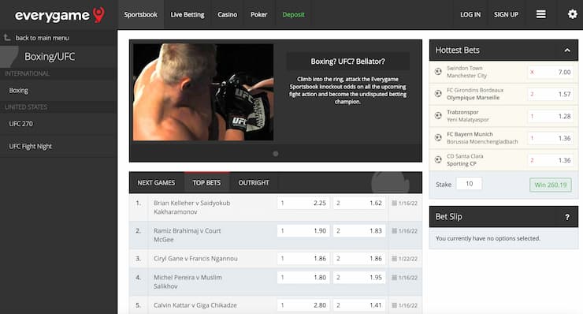Screen dimensions: 583x314
Task: Click soccer ball icon for CD Santa Clara bet
Action: (438, 159)
